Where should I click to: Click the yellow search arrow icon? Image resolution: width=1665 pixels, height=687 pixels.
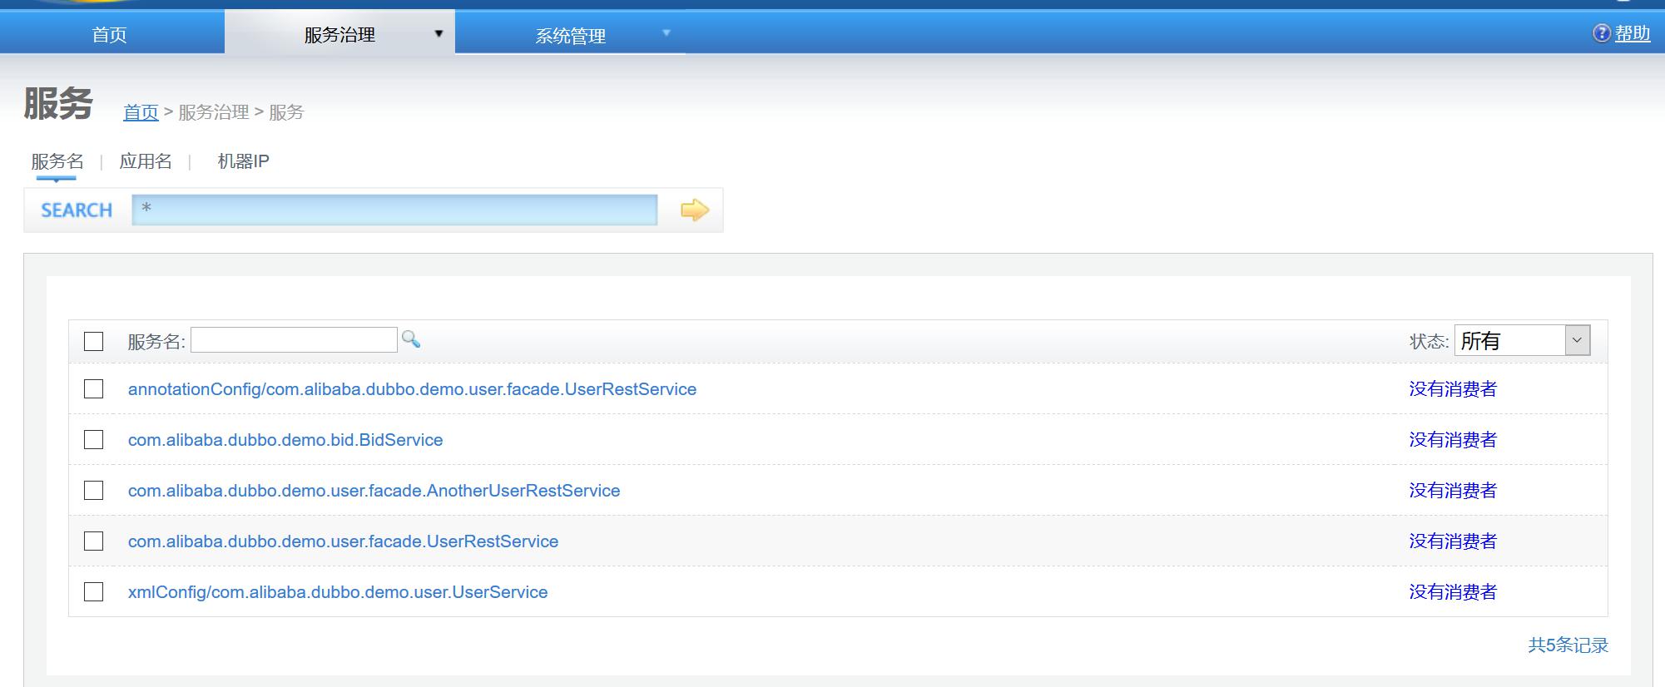[694, 210]
